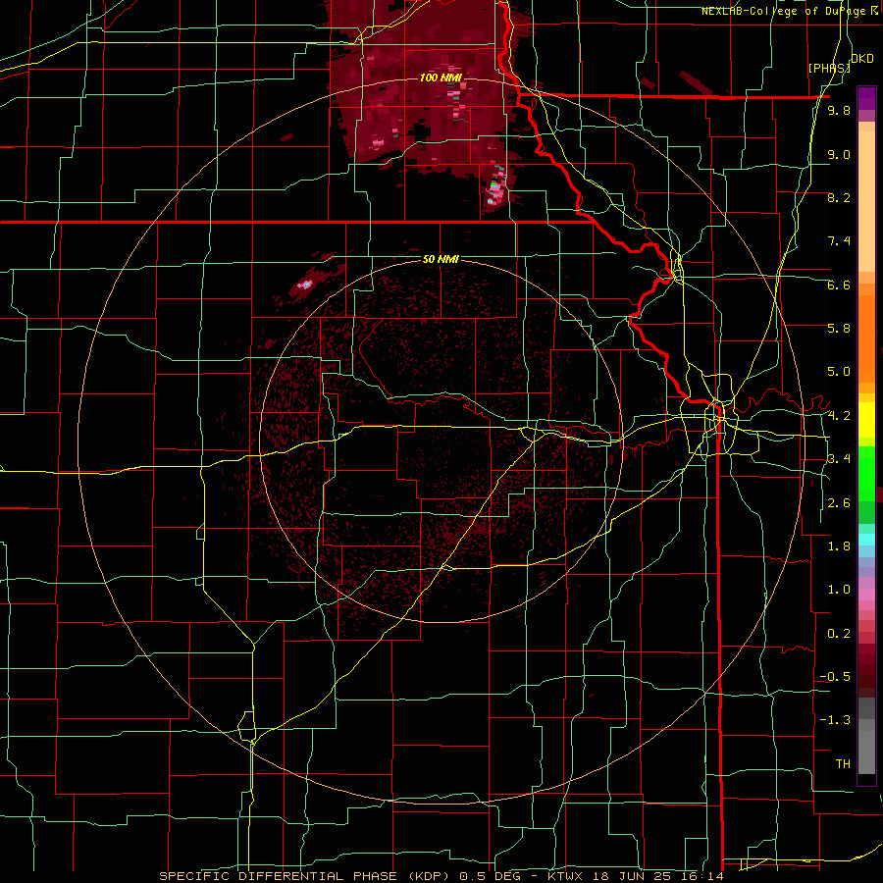Pick the cyan band of the color bar
Screen dimensions: 883x883
[x=866, y=540]
